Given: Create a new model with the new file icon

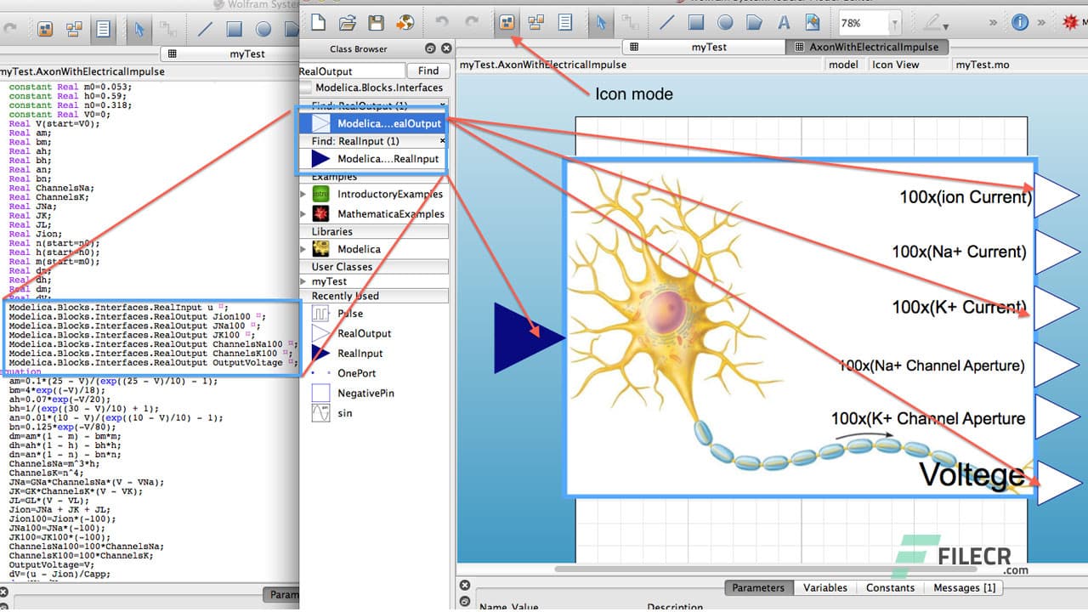Looking at the screenshot, I should pyautogui.click(x=317, y=23).
